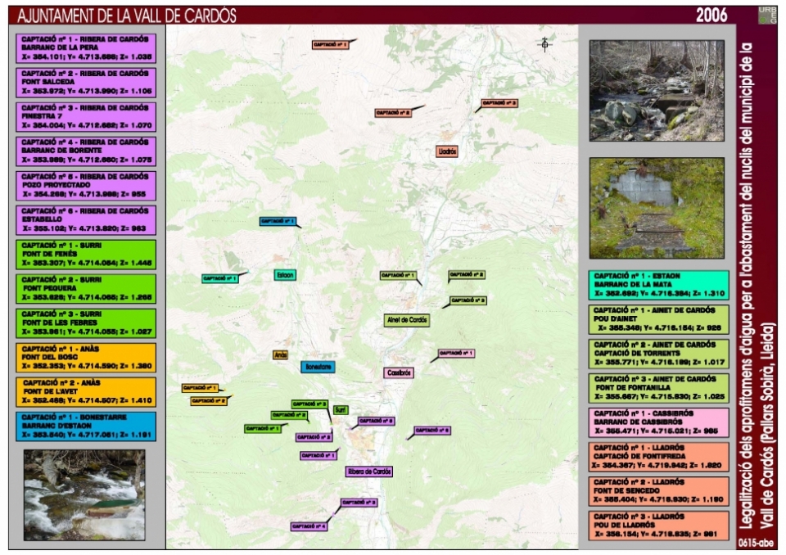Click the Ainet de Cardós map label

click(407, 319)
